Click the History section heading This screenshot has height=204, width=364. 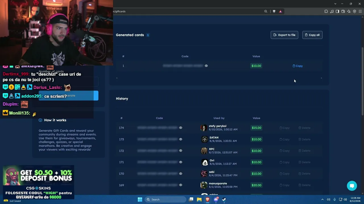tap(122, 99)
